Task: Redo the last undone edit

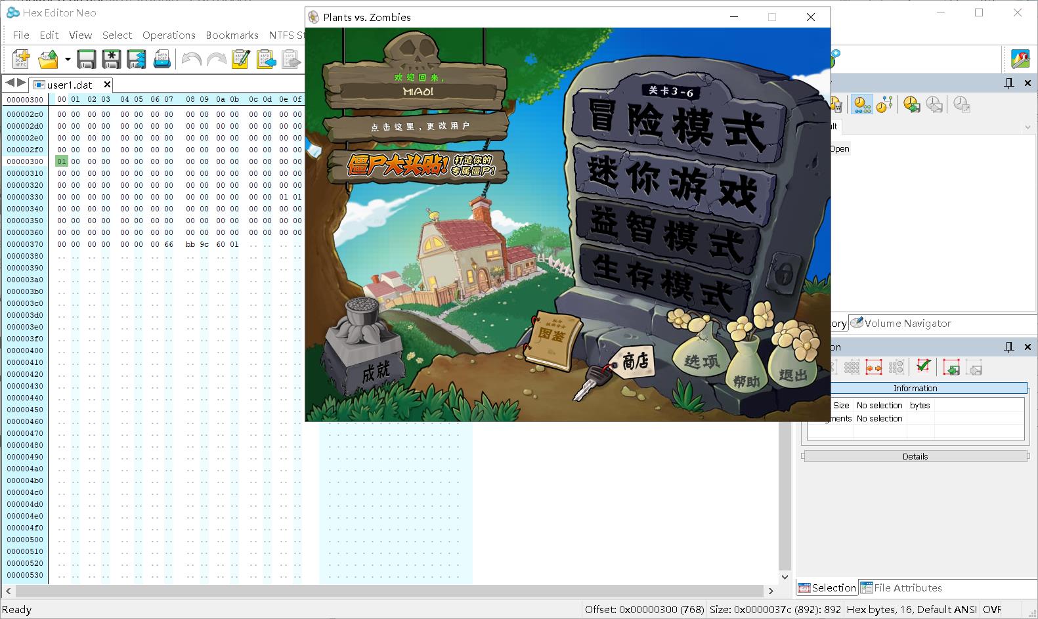Action: [216, 59]
